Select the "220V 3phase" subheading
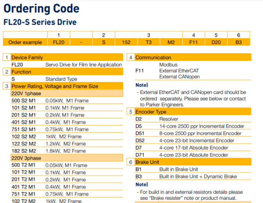The width and height of the screenshot is (263, 203). pos(26,158)
